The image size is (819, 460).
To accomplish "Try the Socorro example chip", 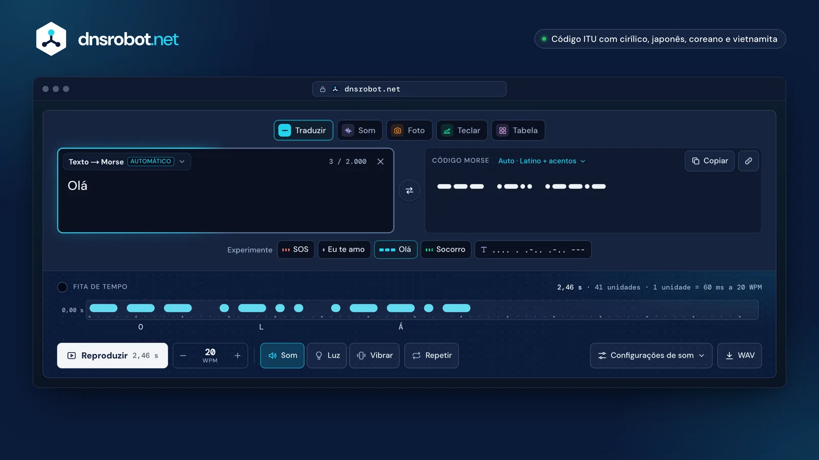I will (x=446, y=249).
